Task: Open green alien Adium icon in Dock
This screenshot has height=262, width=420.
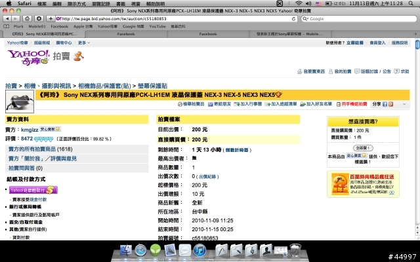Action: tap(155, 250)
